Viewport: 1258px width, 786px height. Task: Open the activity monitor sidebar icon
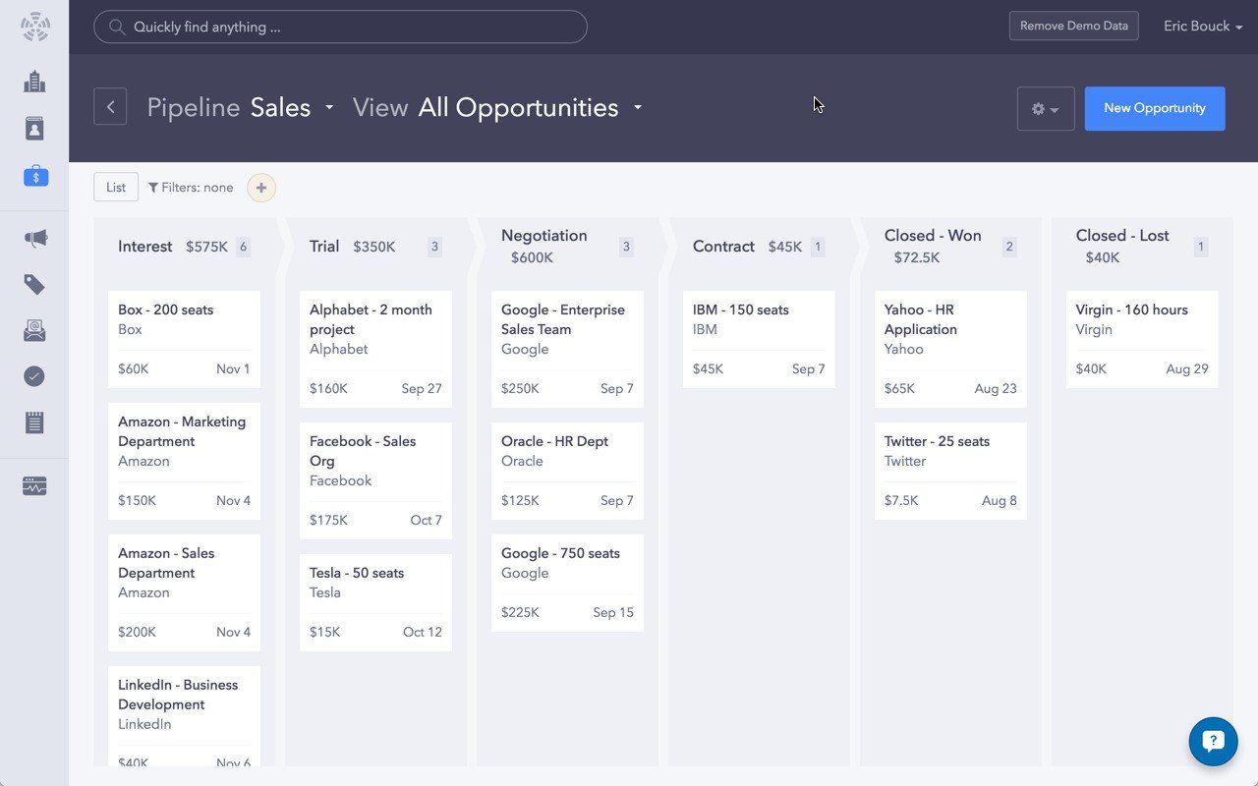34,486
